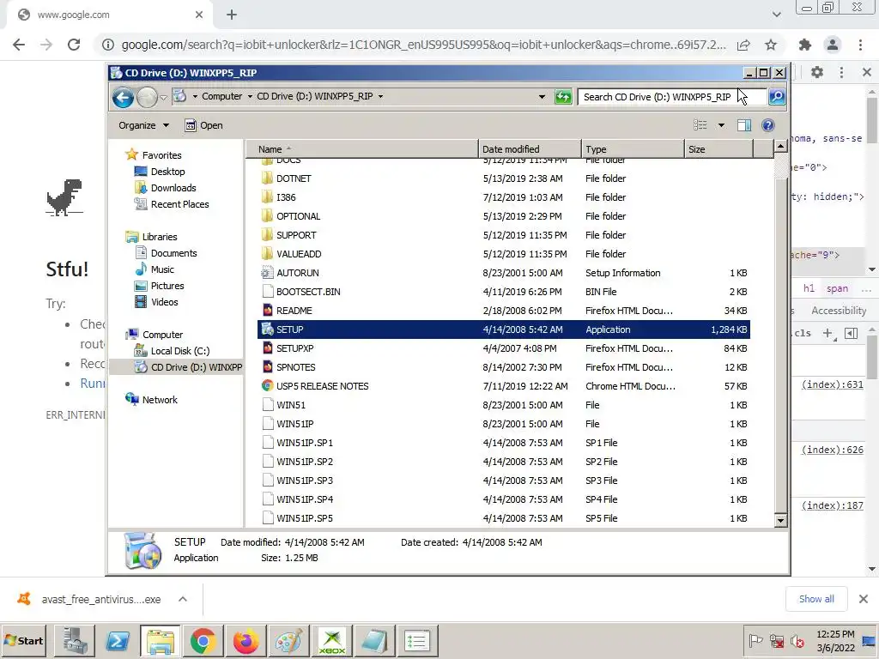Sort files by Size column
Image resolution: width=879 pixels, height=659 pixels.
[718, 149]
